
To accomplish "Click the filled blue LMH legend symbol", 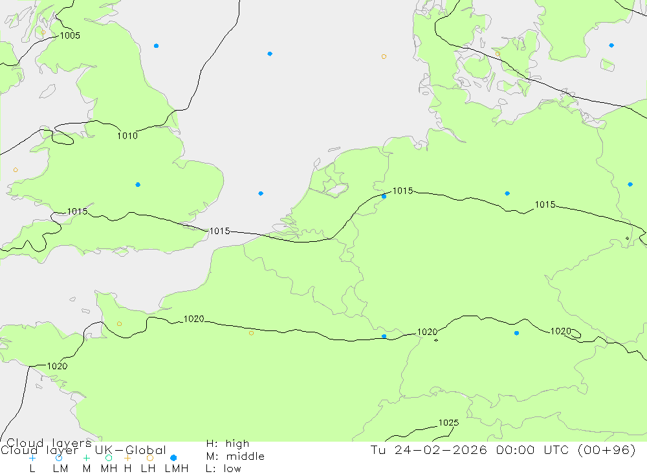I will pyautogui.click(x=173, y=458).
